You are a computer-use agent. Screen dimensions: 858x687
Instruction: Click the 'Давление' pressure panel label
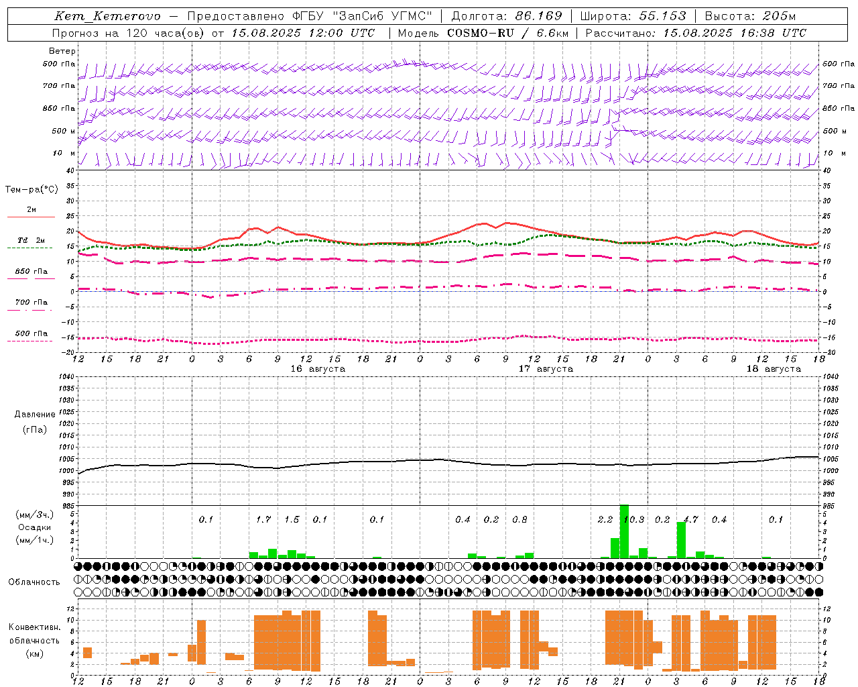(35, 415)
